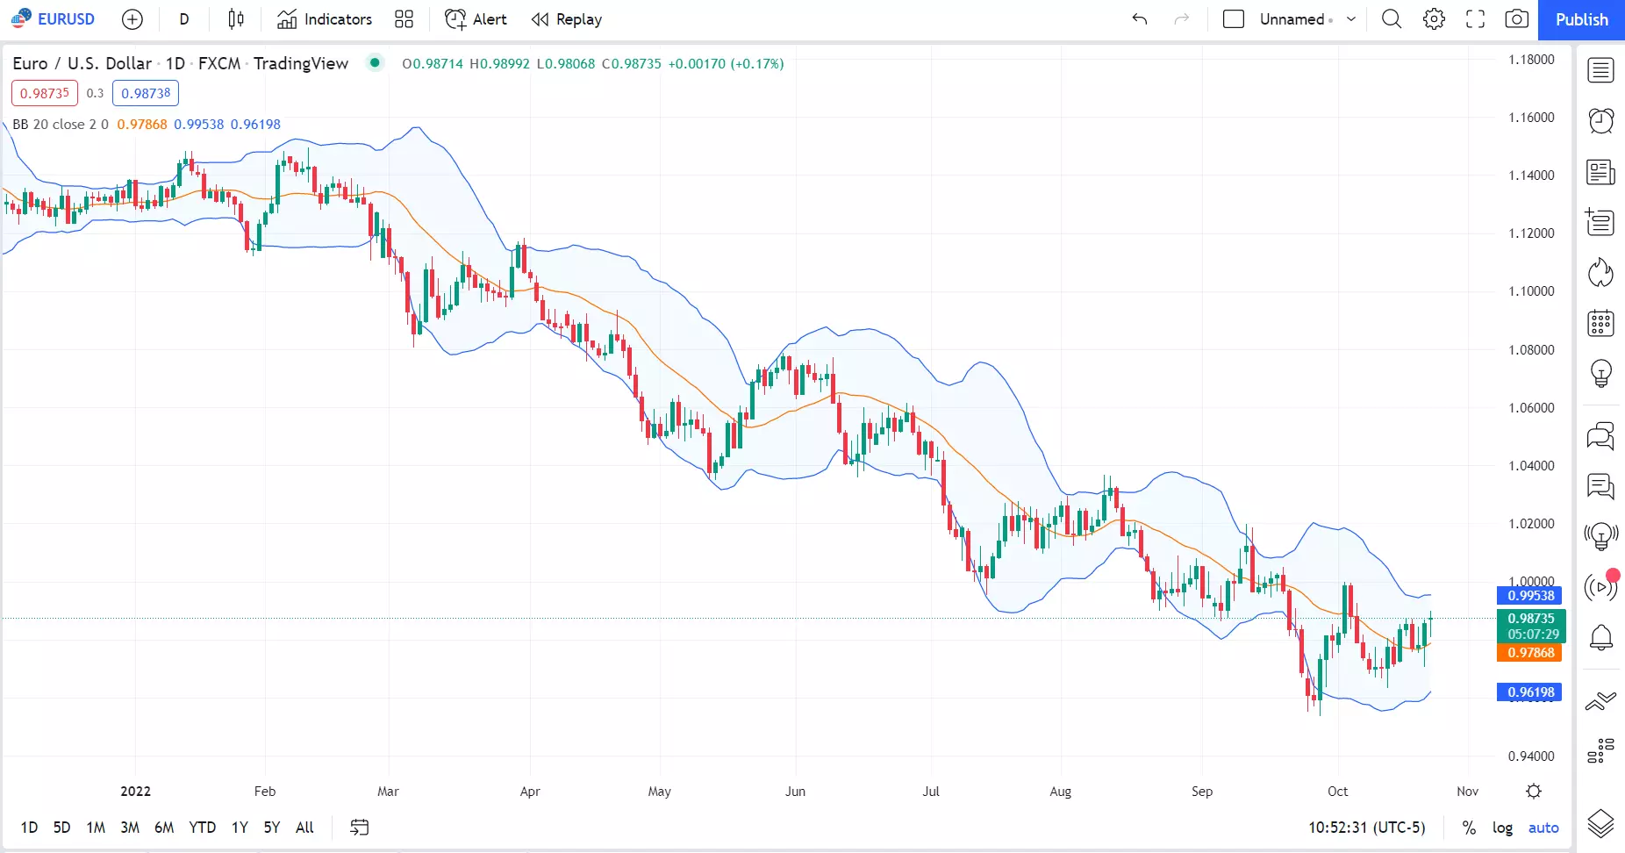Change the D chart interval

pos(184,19)
